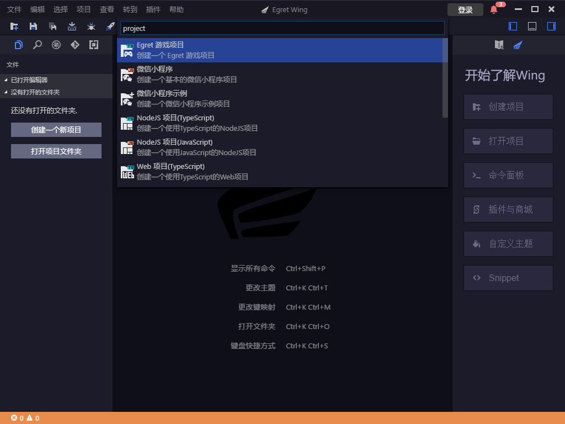Click the Web TypeScript project icon
The image size is (565, 424).
pos(127,172)
